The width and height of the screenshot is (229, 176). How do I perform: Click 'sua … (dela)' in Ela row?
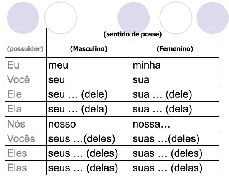(x=162, y=109)
